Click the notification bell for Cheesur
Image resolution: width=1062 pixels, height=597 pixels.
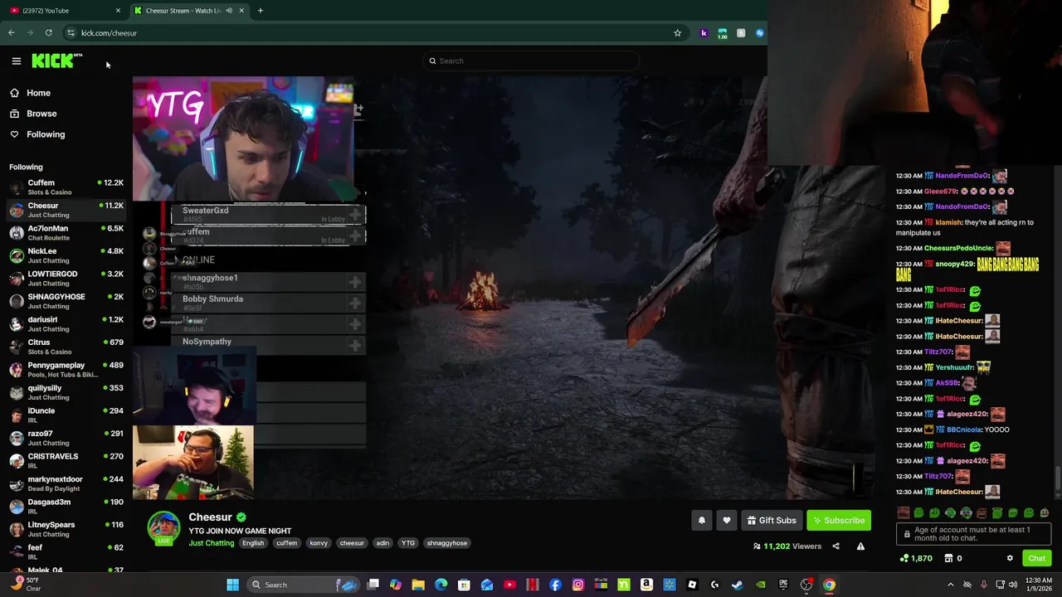coord(702,520)
